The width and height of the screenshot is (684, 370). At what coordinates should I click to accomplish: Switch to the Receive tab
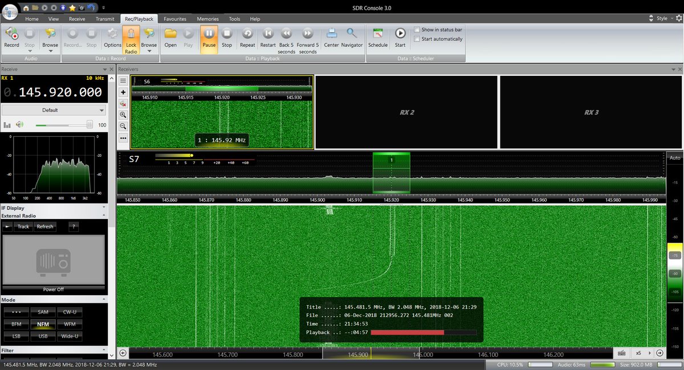tap(77, 19)
